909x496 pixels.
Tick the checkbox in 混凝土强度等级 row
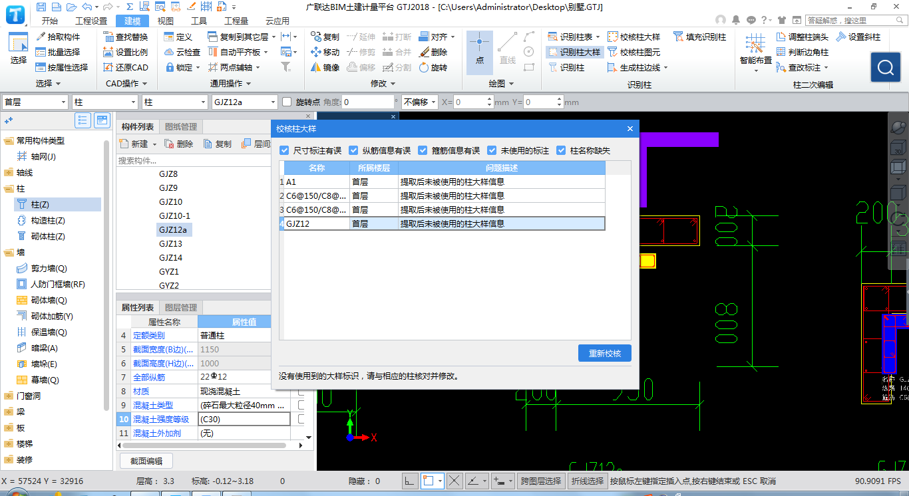(301, 419)
